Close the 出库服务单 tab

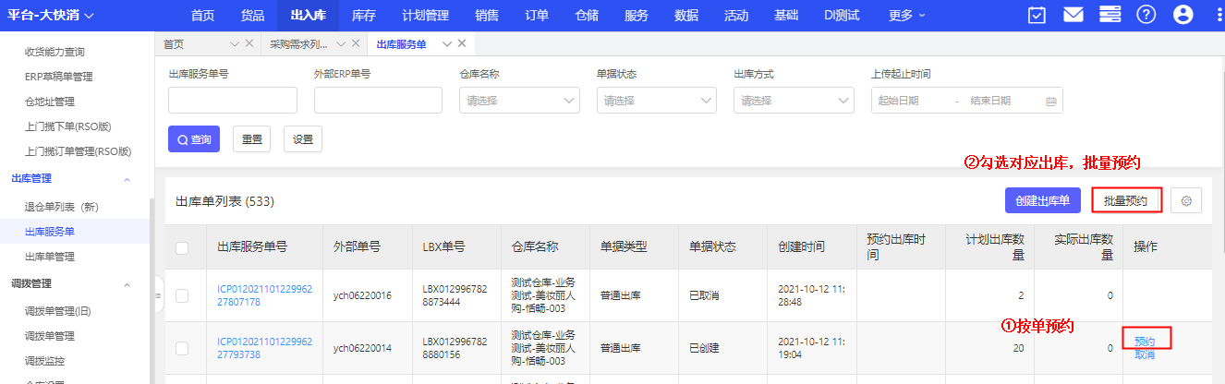pyautogui.click(x=462, y=43)
